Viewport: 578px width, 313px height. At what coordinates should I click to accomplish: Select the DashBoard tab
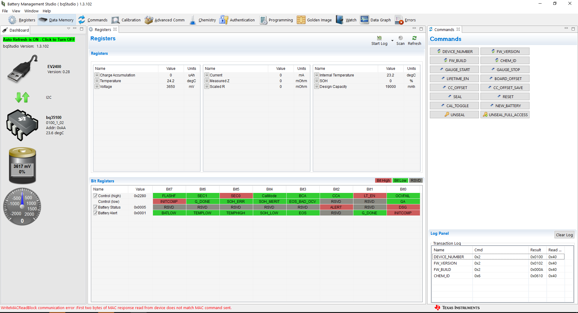click(x=16, y=30)
